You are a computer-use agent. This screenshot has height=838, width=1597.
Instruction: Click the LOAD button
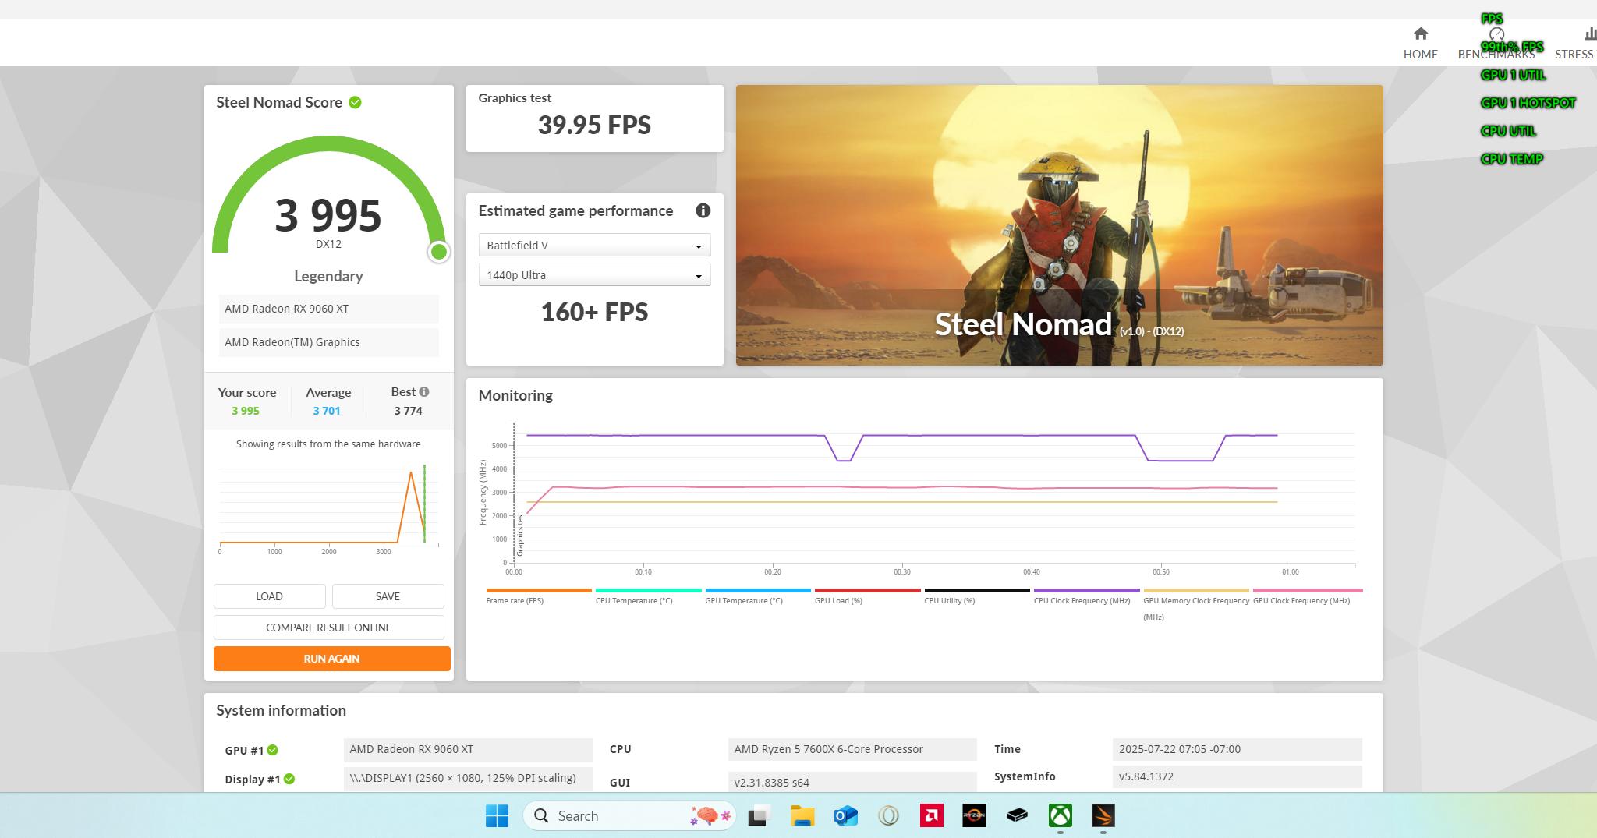coord(269,596)
